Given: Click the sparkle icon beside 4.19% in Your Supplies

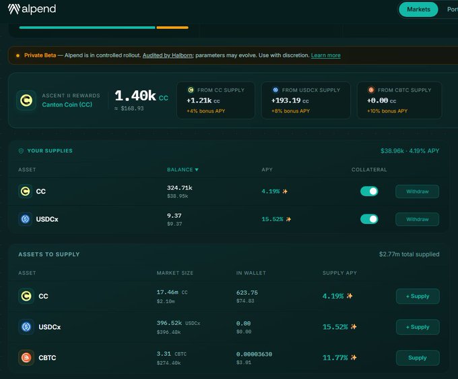Looking at the screenshot, I should pyautogui.click(x=285, y=192).
